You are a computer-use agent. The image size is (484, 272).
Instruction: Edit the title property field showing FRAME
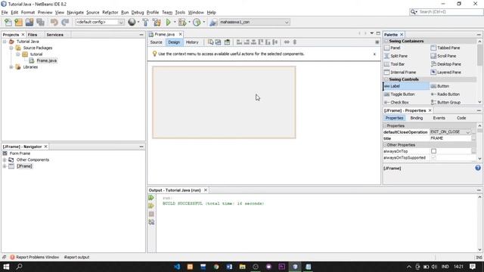click(451, 138)
